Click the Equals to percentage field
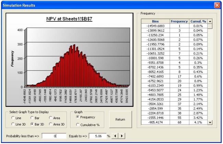The height and width of the screenshot is (144, 223). pyautogui.click(x=98, y=136)
